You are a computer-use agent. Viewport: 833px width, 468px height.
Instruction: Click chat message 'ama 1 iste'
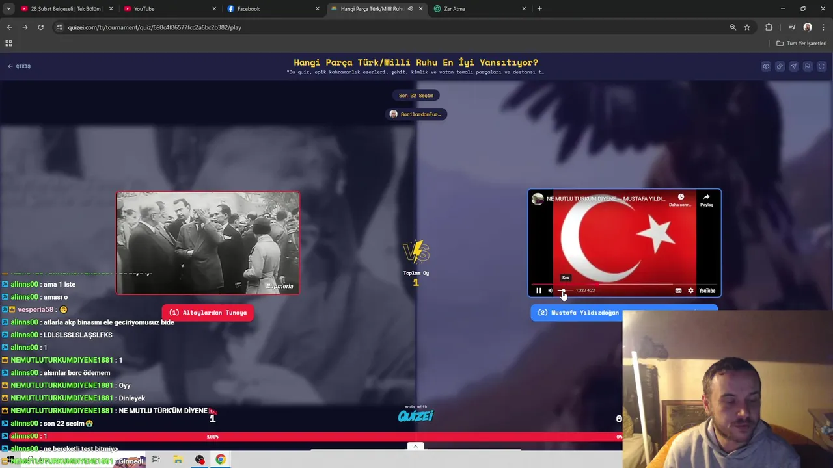click(x=59, y=285)
